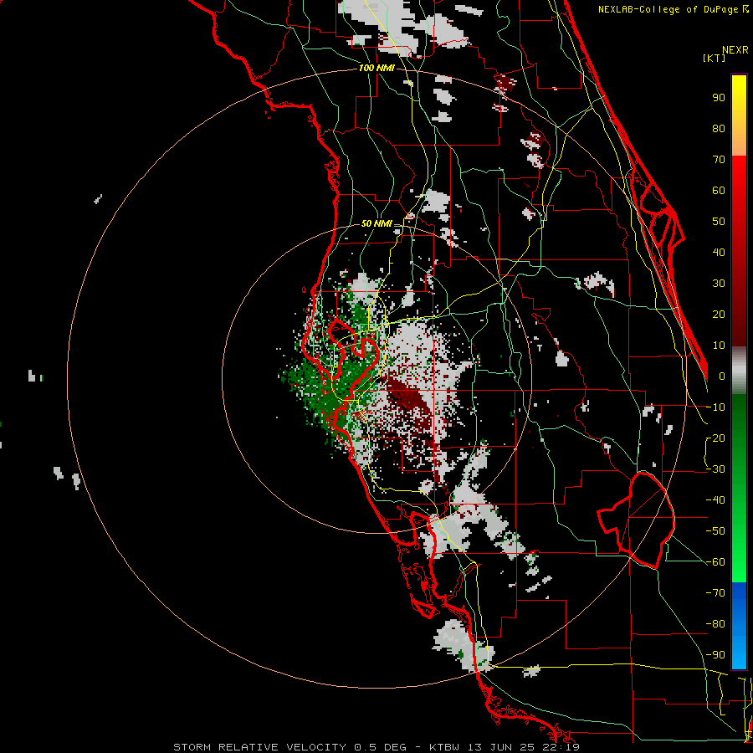Click the 40 value on the velocity scale
This screenshot has height=753, width=753.
(x=719, y=253)
